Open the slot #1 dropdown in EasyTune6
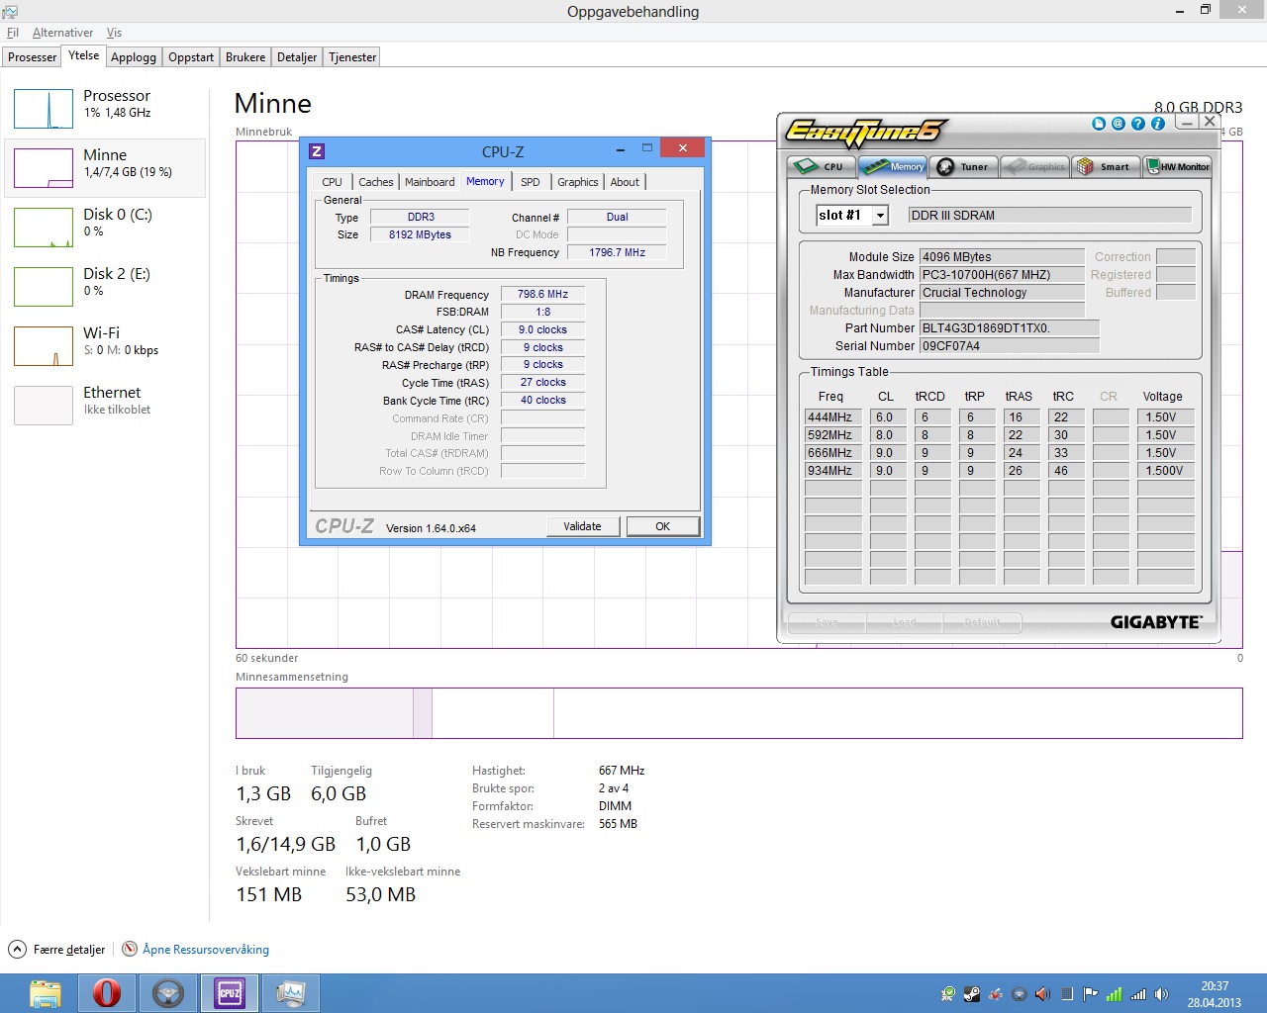This screenshot has height=1013, width=1267. [x=880, y=215]
